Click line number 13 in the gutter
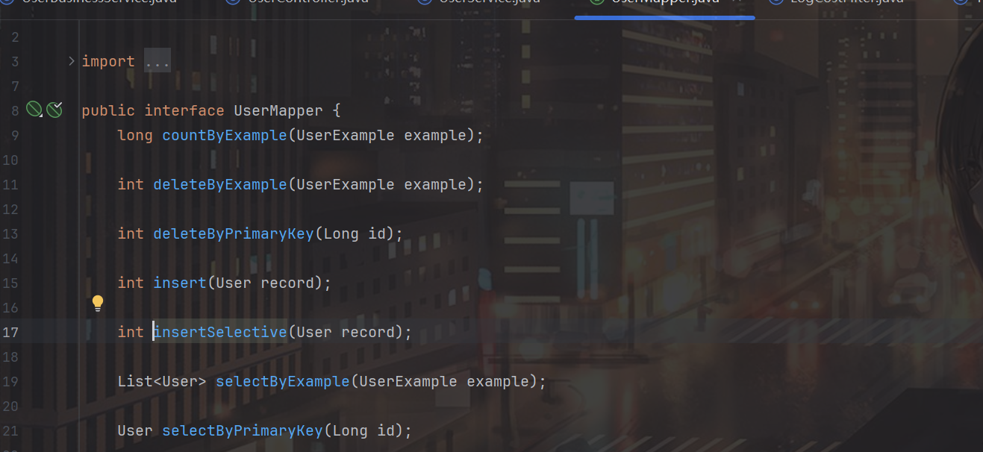 10,233
